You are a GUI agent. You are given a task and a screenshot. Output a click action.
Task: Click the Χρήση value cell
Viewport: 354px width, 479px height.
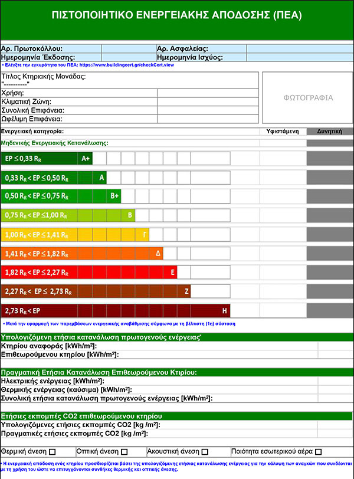click(x=208, y=93)
